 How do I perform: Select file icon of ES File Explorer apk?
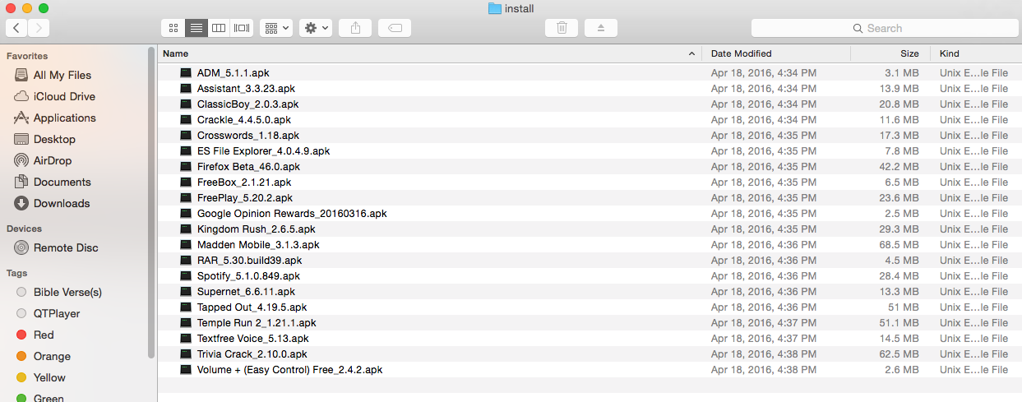pos(186,151)
